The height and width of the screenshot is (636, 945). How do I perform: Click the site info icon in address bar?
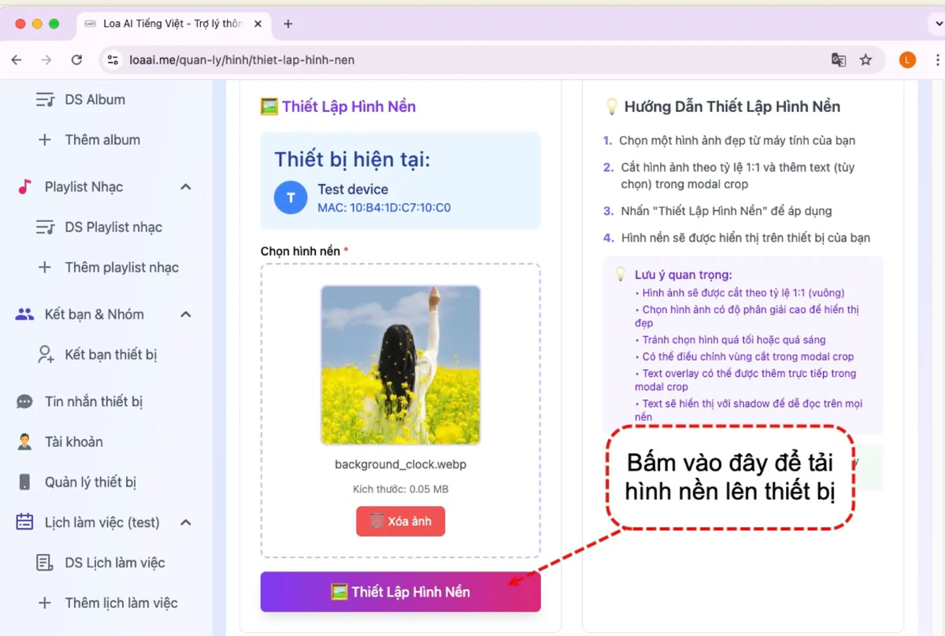[x=113, y=60]
